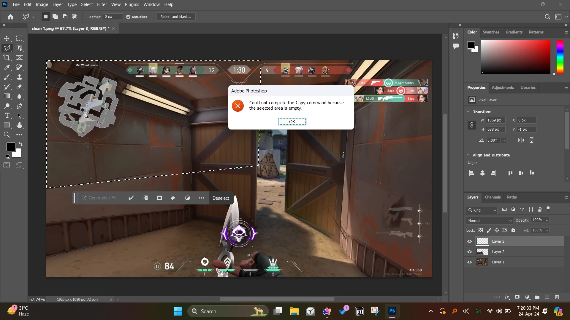
Task: Toggle the Anti-alias checkbox
Action: click(x=128, y=17)
